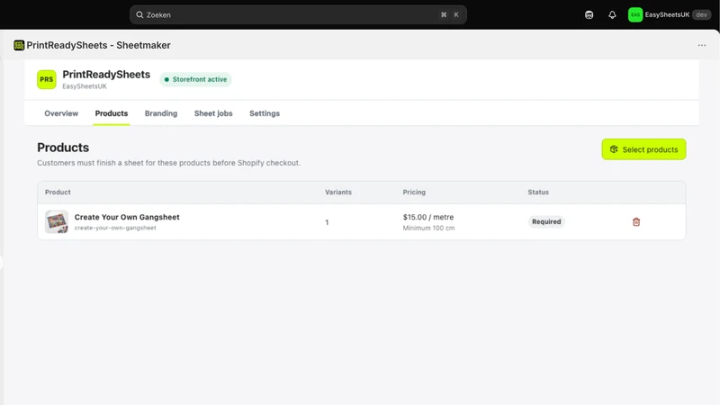Click the red delete trash icon
The width and height of the screenshot is (720, 405).
click(636, 221)
